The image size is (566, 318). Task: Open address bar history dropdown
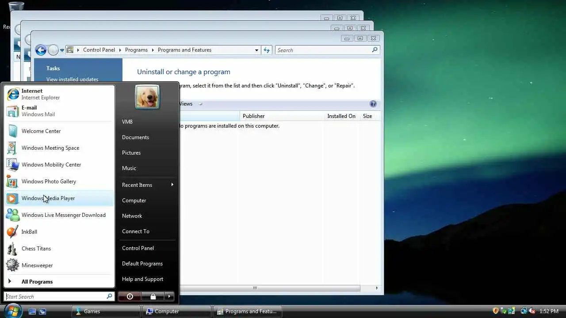(256, 50)
